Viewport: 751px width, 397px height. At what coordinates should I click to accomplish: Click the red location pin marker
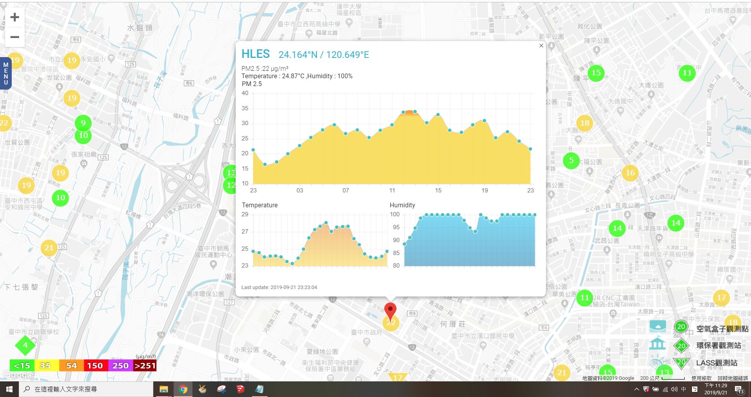390,311
